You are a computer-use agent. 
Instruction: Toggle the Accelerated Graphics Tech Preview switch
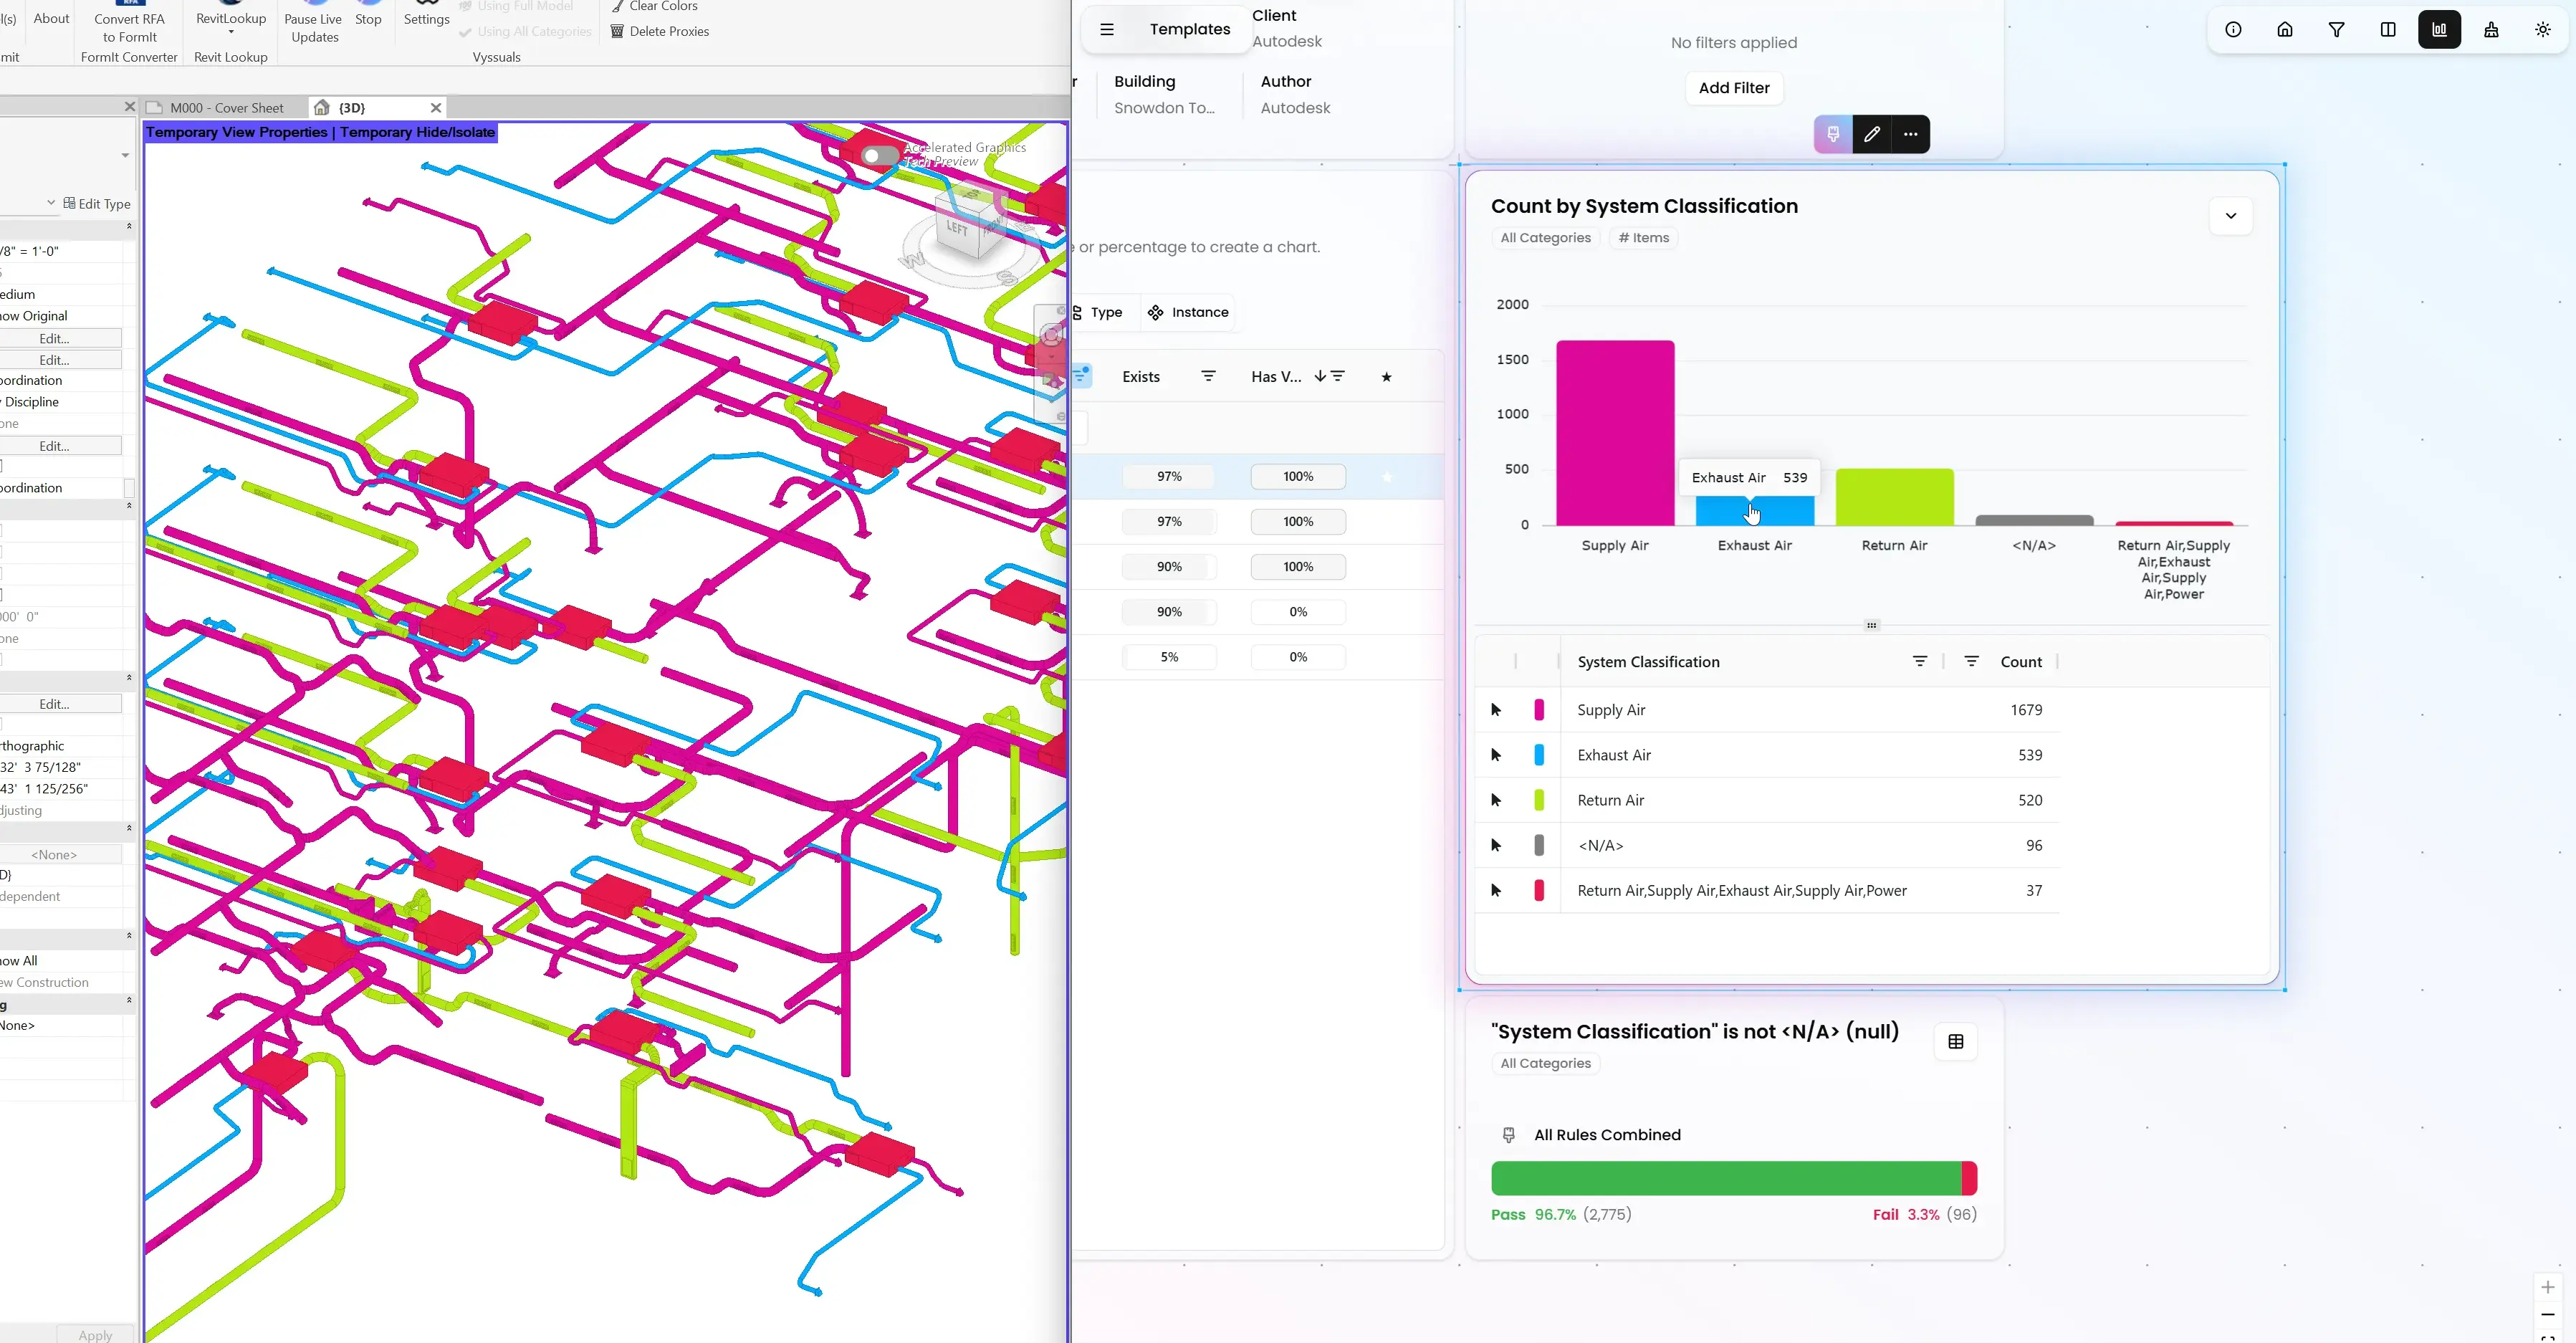point(879,156)
